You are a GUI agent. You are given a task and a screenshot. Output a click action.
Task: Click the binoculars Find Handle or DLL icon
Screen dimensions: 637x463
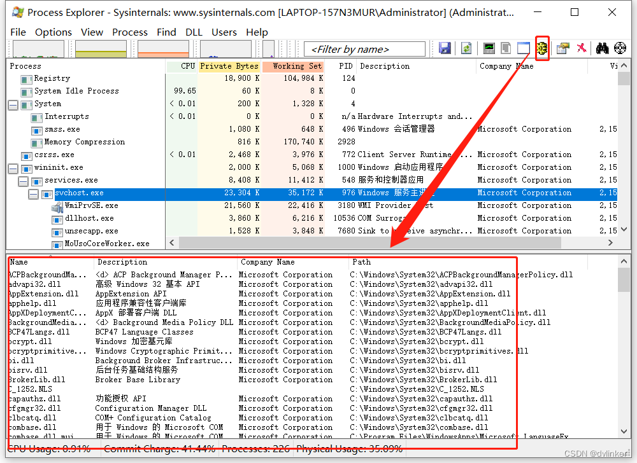(602, 48)
